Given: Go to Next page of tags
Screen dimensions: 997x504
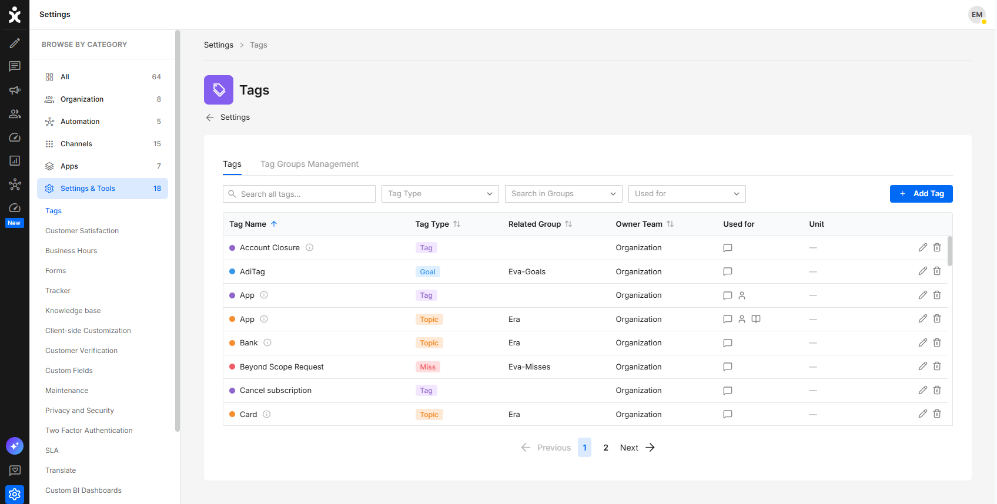Looking at the screenshot, I should [637, 448].
